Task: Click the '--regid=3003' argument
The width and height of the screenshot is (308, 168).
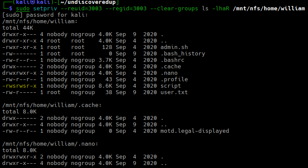Action: pos(126,9)
